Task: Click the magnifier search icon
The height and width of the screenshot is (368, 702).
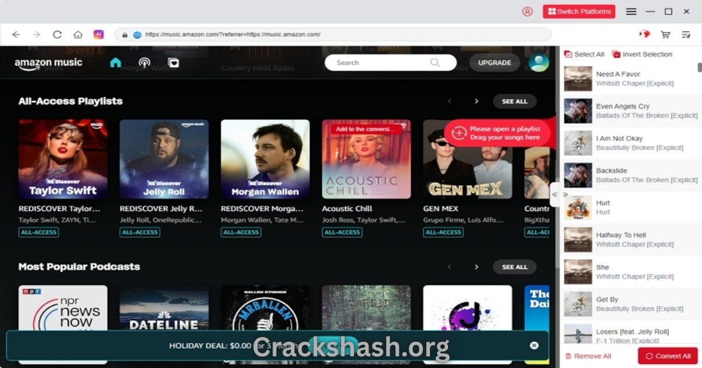Action: point(435,63)
